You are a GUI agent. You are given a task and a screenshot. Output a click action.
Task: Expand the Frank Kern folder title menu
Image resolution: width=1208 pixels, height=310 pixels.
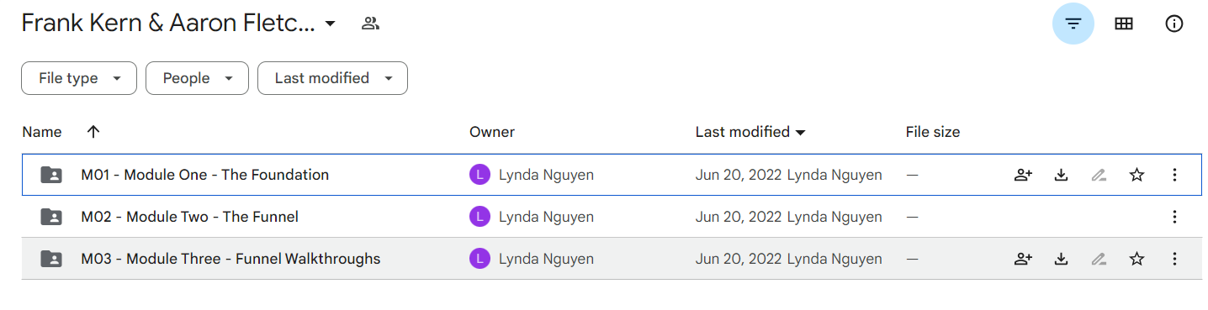[330, 24]
